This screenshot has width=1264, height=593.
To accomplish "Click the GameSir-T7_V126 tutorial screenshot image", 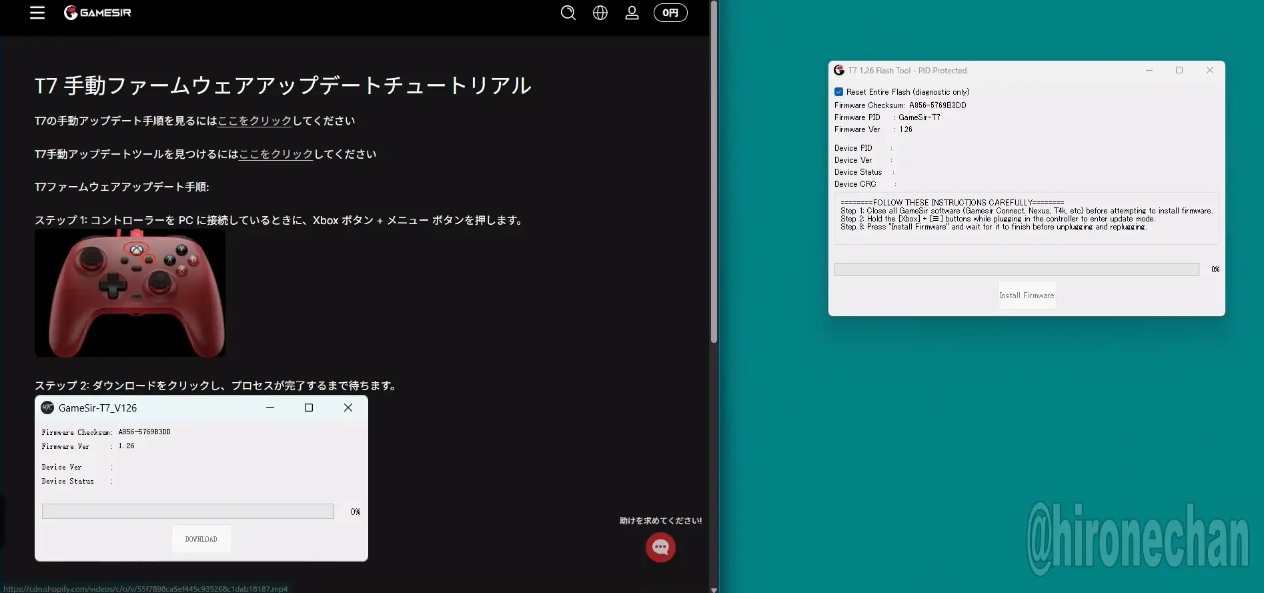I will (x=201, y=479).
